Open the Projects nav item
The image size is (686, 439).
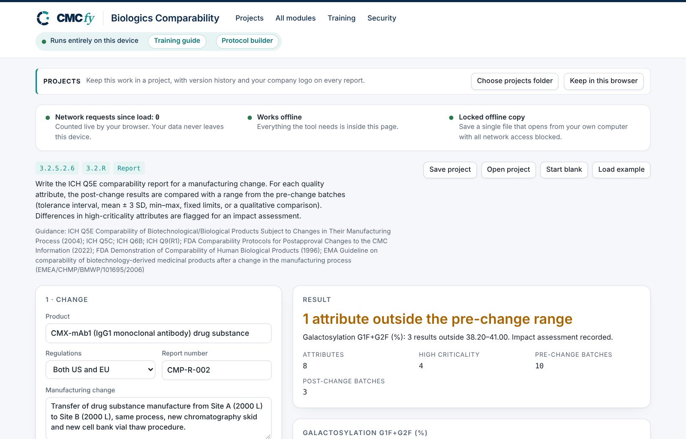250,18
